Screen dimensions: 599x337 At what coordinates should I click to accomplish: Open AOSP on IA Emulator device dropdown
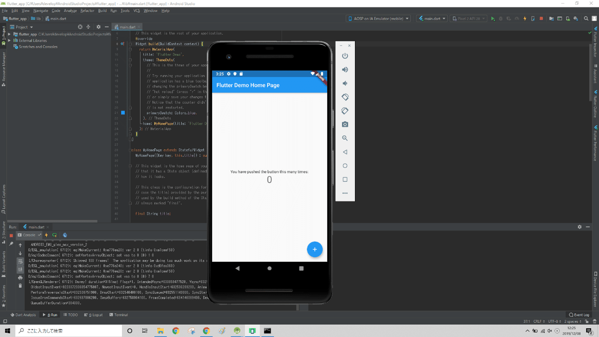[379, 19]
